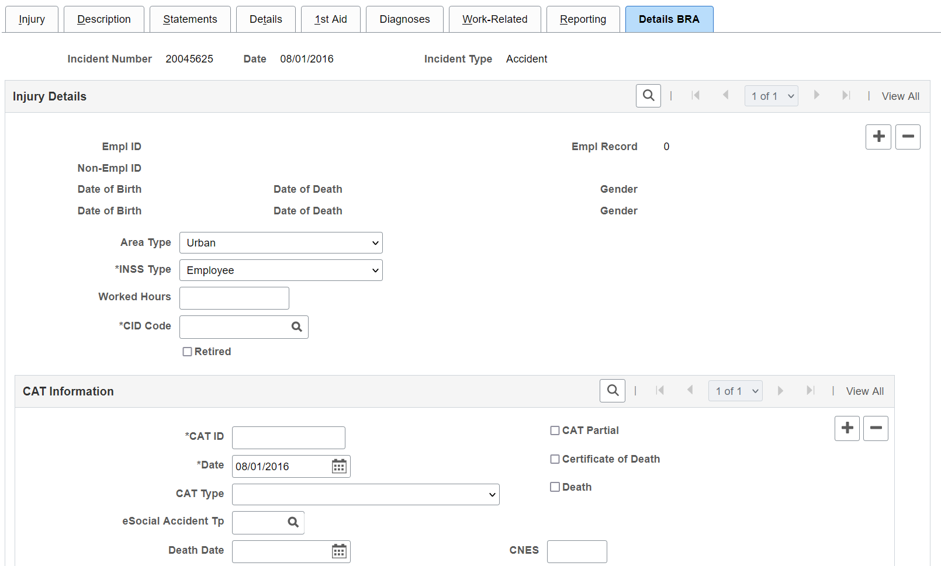Switch to the Injury tab

point(32,19)
